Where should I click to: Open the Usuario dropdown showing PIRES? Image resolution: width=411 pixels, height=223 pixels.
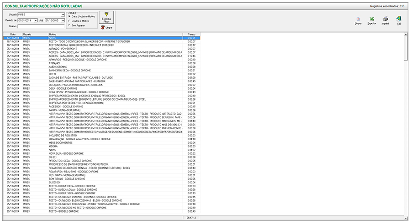point(63,15)
